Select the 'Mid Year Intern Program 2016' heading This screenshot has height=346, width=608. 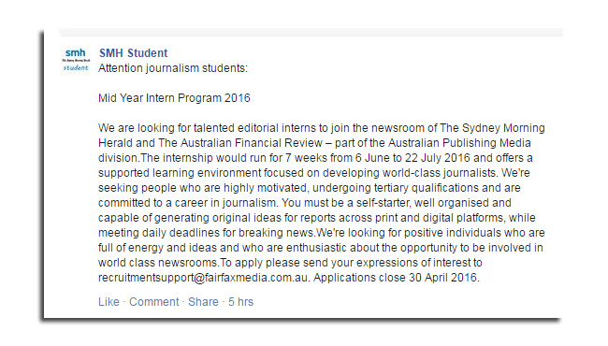(x=174, y=98)
